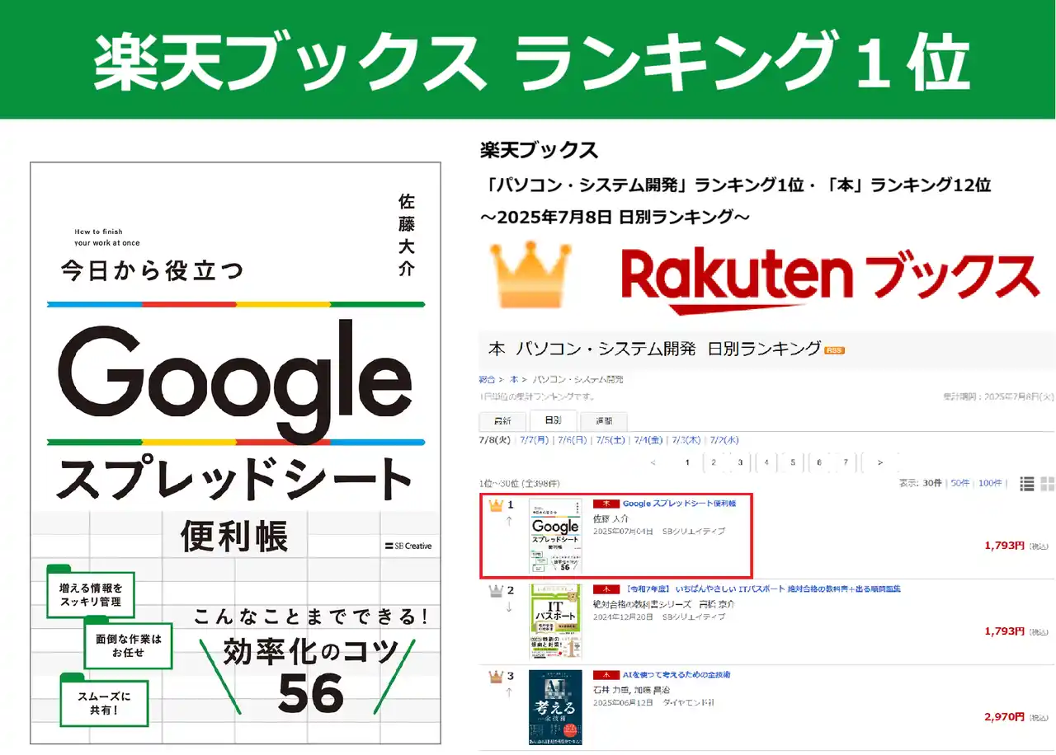This screenshot has width=1056, height=755.
Task: Select the 日別 ranking tab
Action: [553, 420]
